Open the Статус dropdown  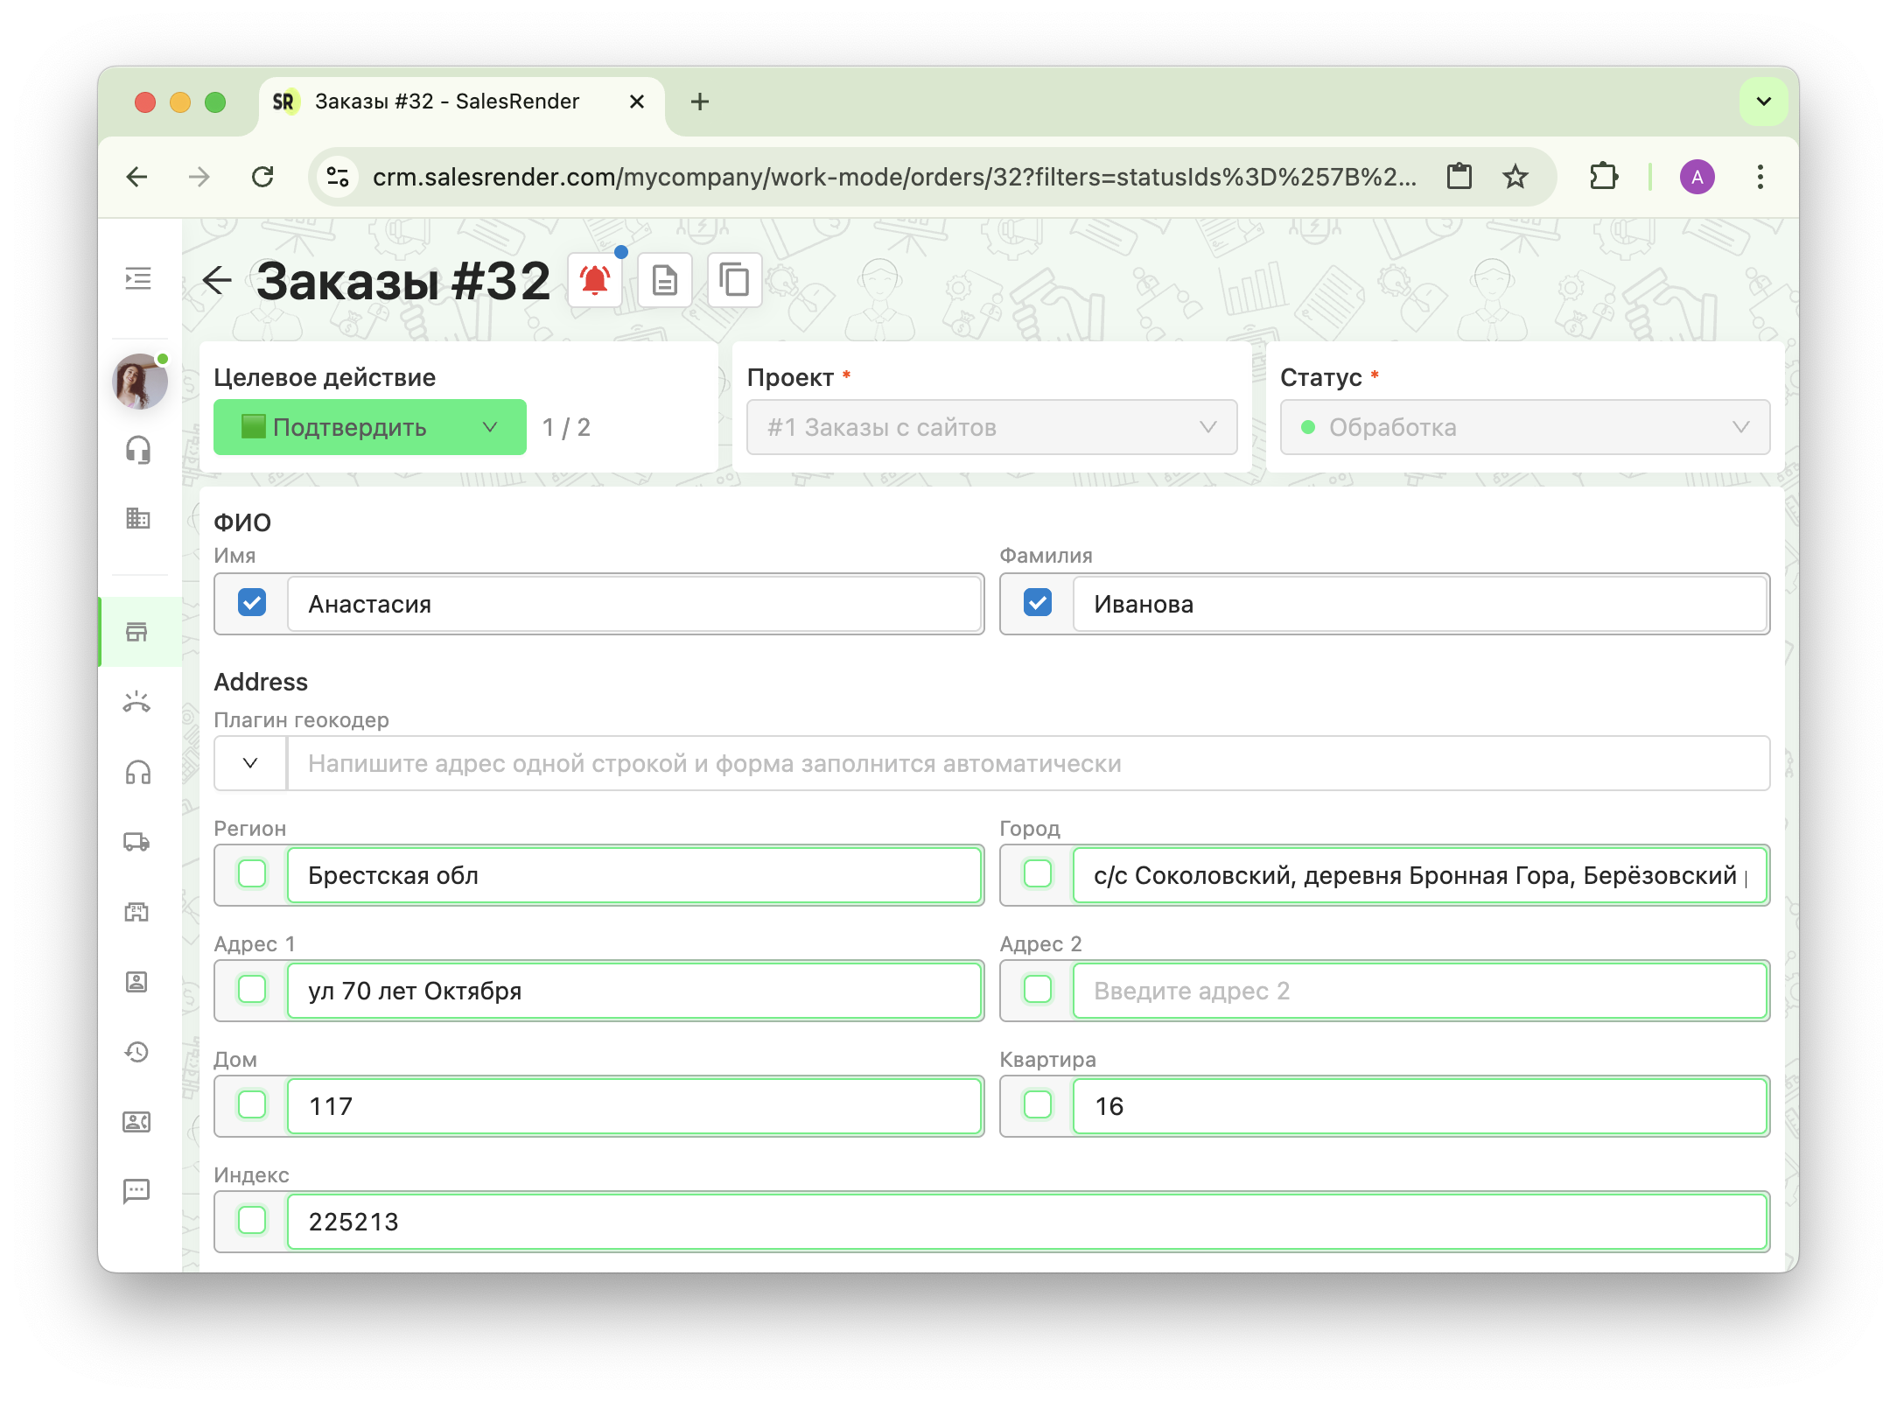[x=1524, y=427]
